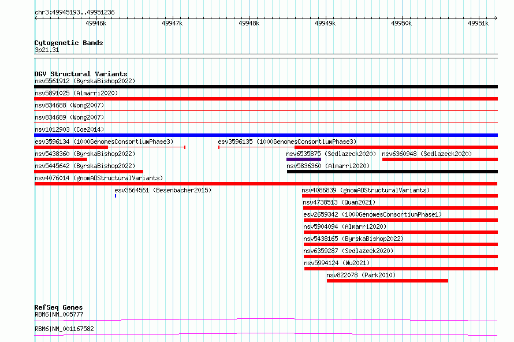This screenshot has height=342, width=514.
Task: Click the nsv1012903 (Coe2014) label
Action: pos(69,129)
